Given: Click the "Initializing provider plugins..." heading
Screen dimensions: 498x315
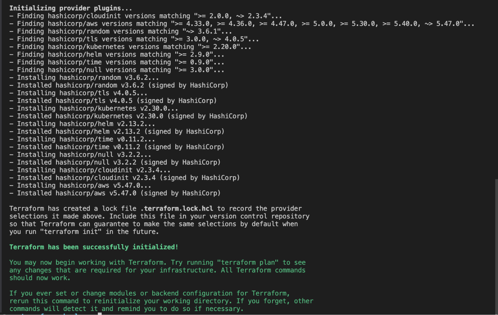Looking at the screenshot, I should 70,8.
